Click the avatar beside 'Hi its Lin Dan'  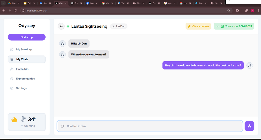[62, 44]
